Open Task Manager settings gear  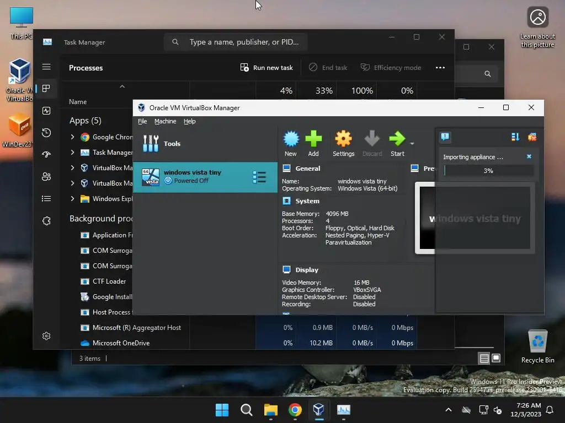tap(46, 336)
